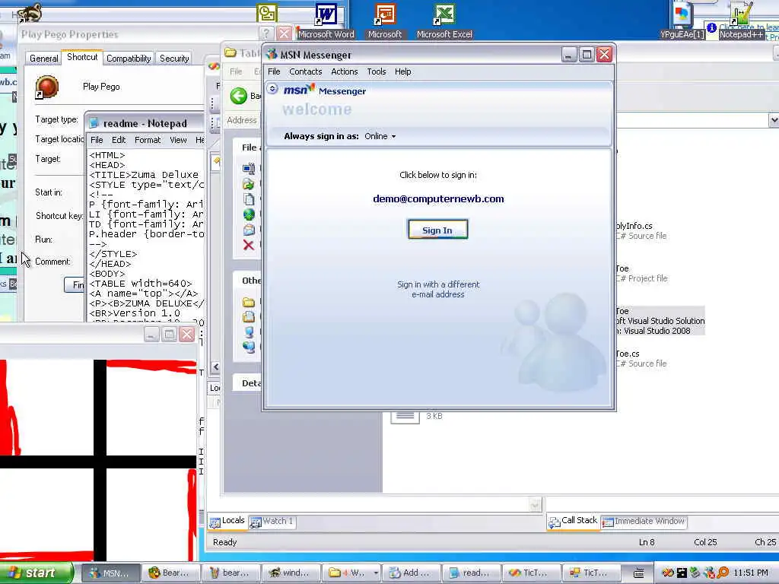This screenshot has width=779, height=584.
Task: Open the View menu in readme Notepad
Action: pyautogui.click(x=178, y=140)
